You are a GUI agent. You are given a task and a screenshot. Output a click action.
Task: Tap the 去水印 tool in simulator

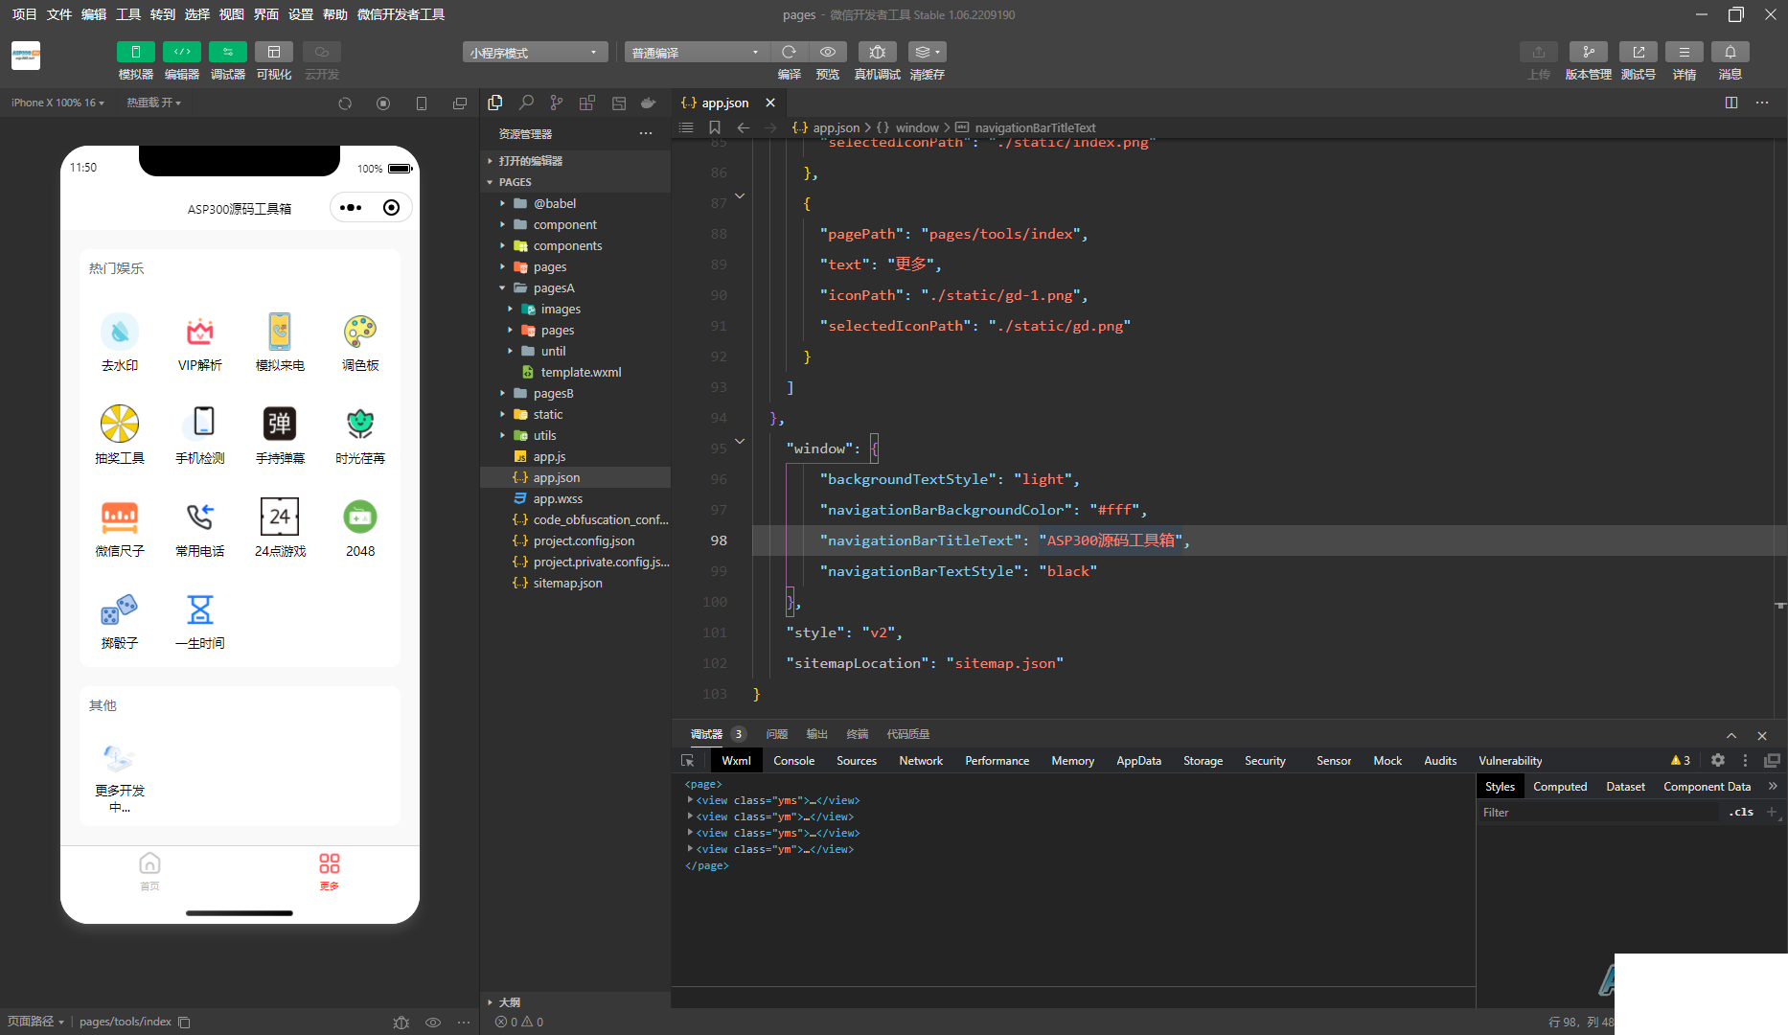(x=120, y=343)
